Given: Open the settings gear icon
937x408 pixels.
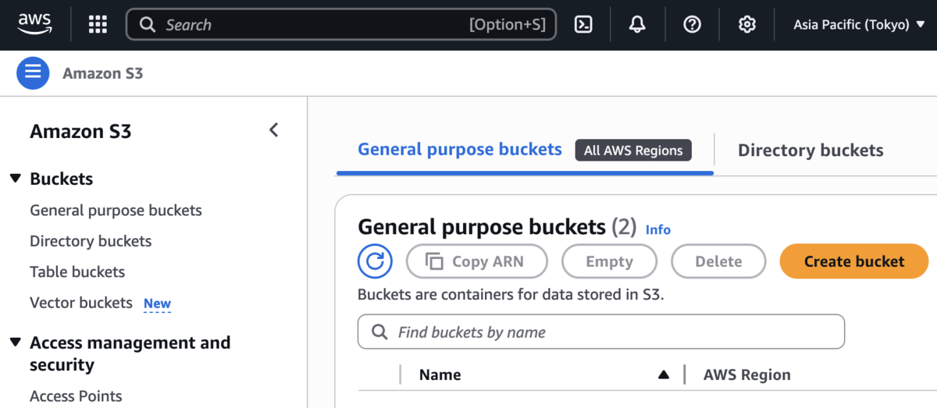Looking at the screenshot, I should point(747,25).
